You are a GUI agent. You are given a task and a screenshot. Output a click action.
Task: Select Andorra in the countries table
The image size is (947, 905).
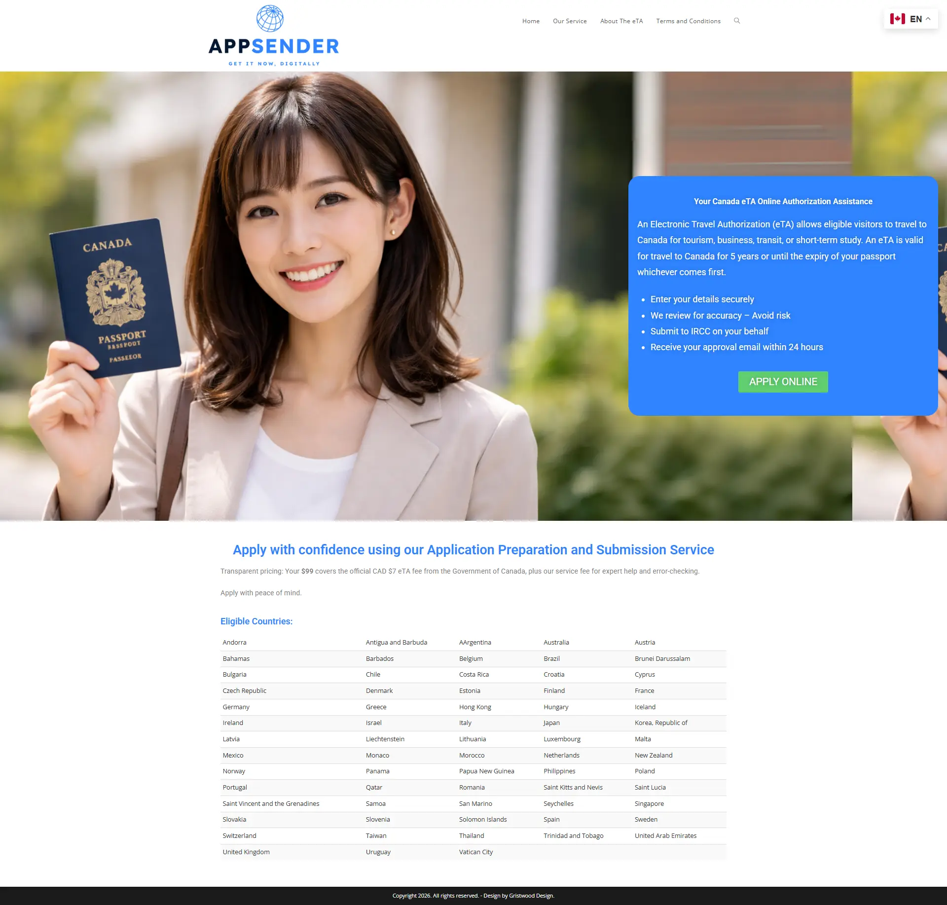click(234, 643)
